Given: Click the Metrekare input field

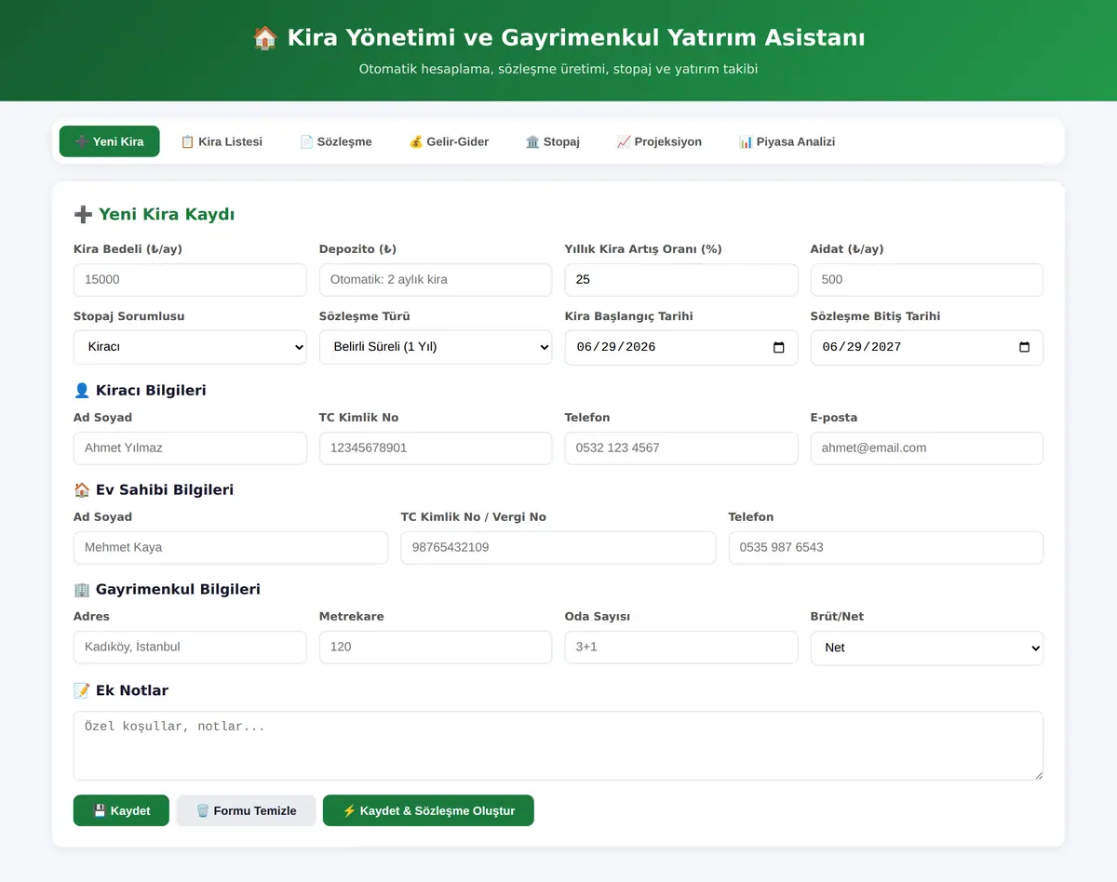Looking at the screenshot, I should (x=436, y=648).
